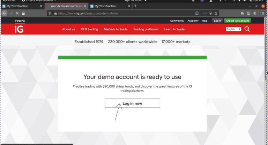Click the forward navigation arrow

(x=11, y=13)
